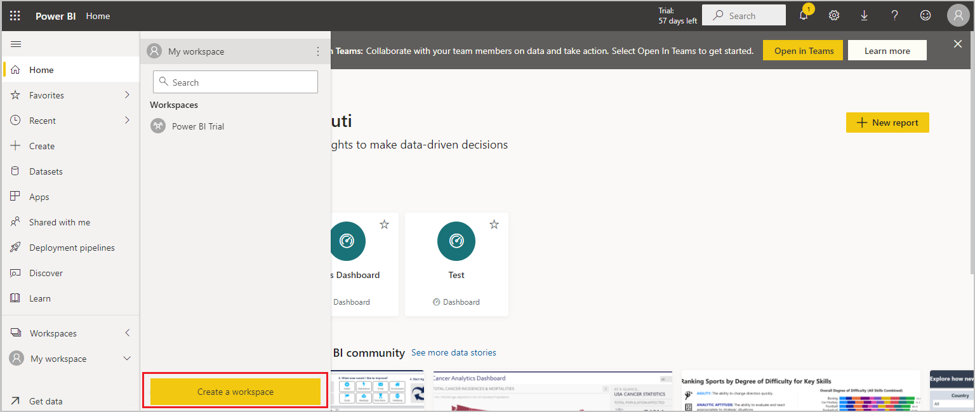This screenshot has height=412, width=975.
Task: Go to Shared with me
Action: 70,222
